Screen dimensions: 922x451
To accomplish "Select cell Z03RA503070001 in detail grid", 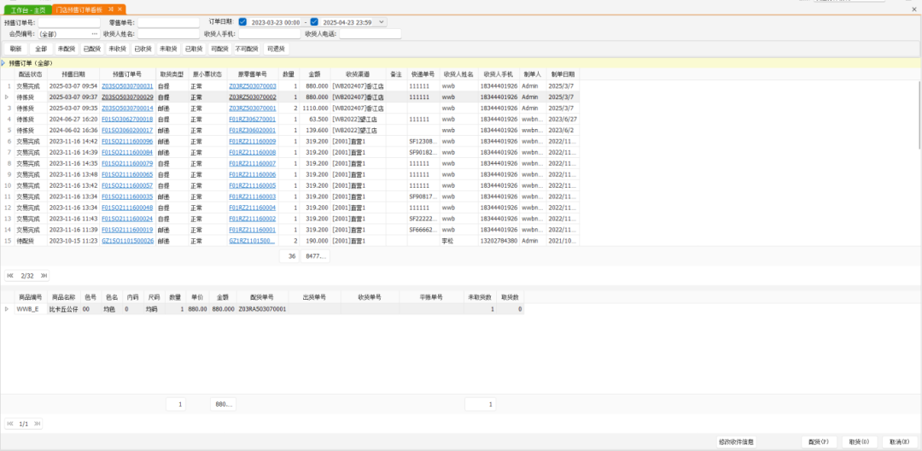I will (x=262, y=308).
